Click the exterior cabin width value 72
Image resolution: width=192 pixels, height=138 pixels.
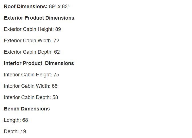tap(56, 41)
